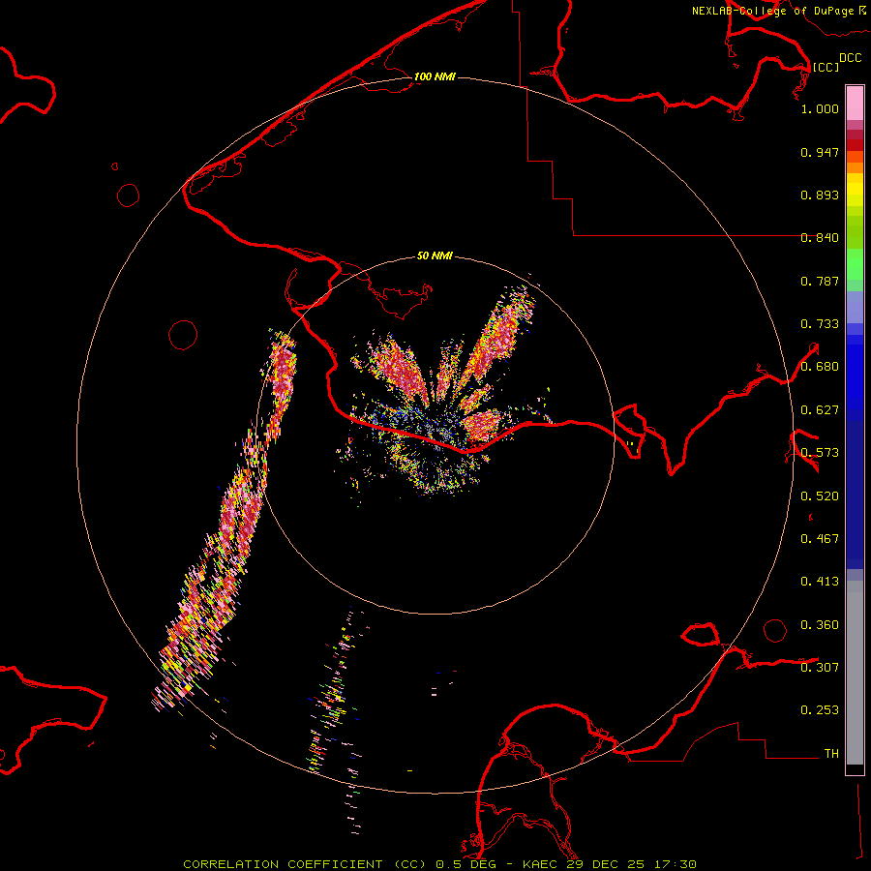Click the 17:30 timestamp
Image resolution: width=871 pixels, height=871 pixels.
pos(674,864)
